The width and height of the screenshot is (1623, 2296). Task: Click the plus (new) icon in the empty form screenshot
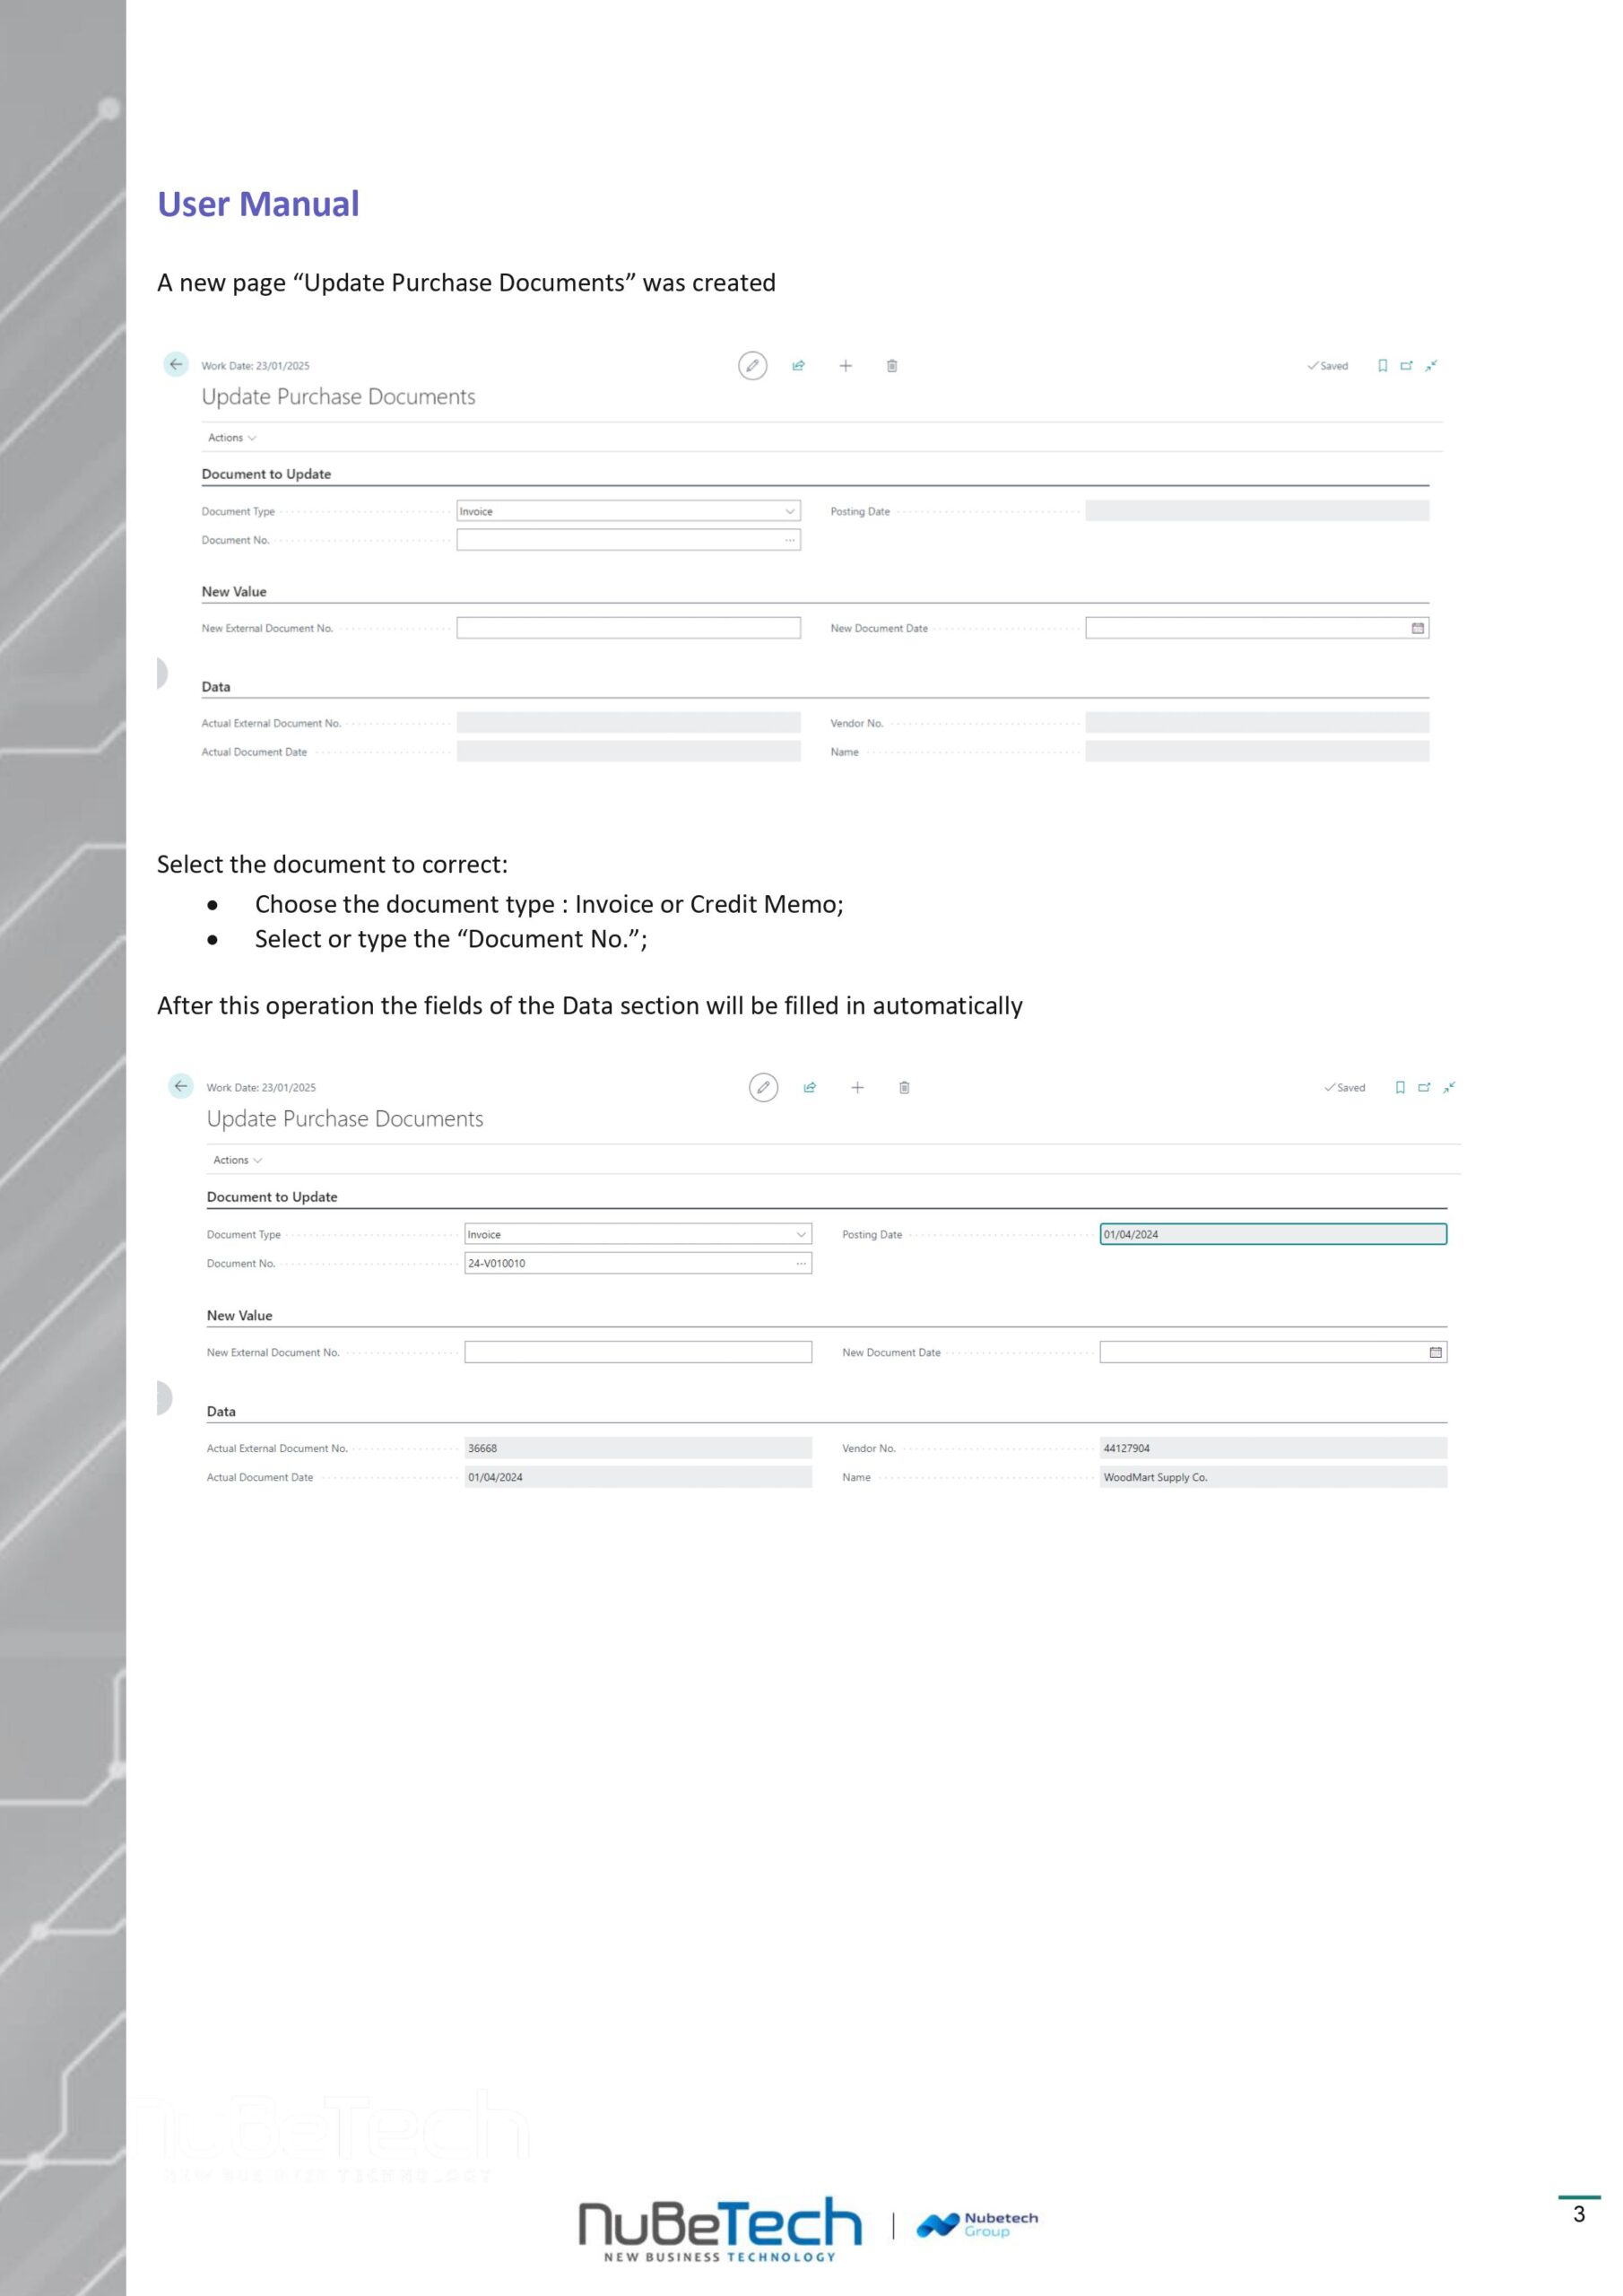tap(845, 366)
